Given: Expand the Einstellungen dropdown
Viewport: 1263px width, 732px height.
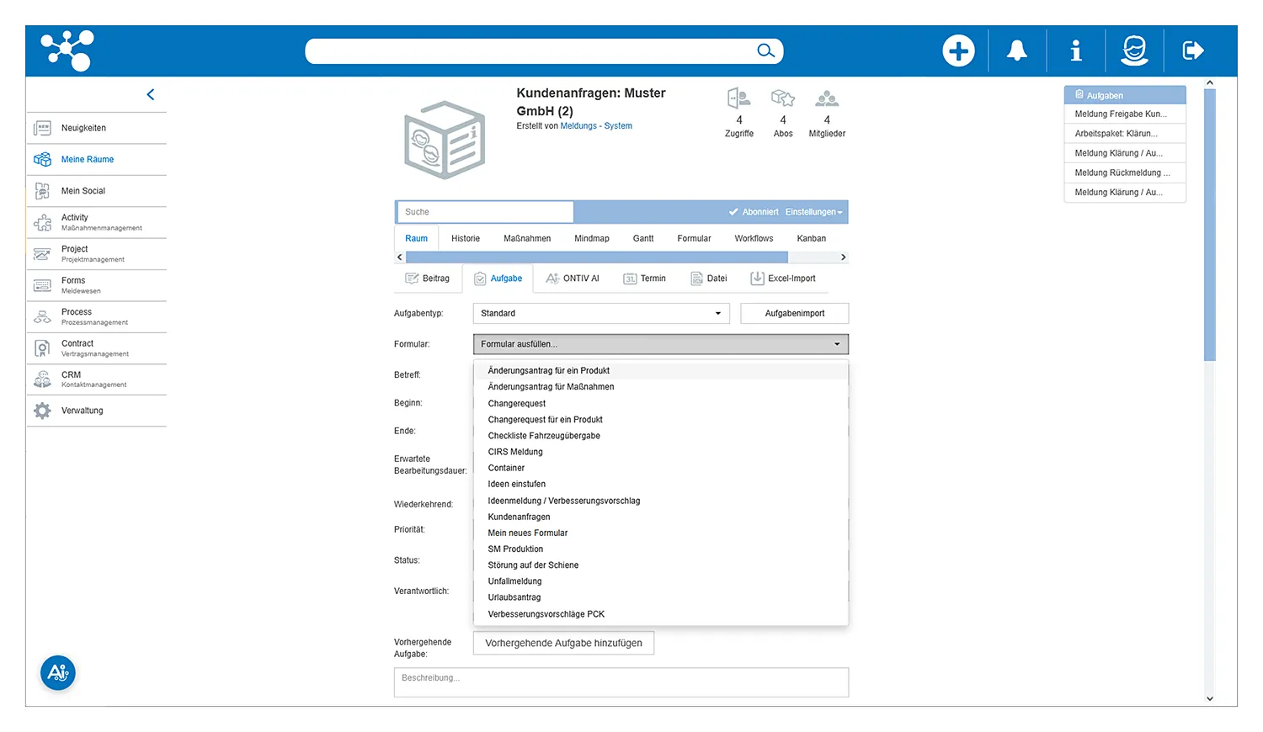Looking at the screenshot, I should (813, 212).
